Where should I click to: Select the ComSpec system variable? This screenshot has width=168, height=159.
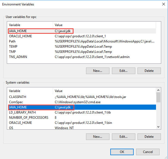point(16,102)
